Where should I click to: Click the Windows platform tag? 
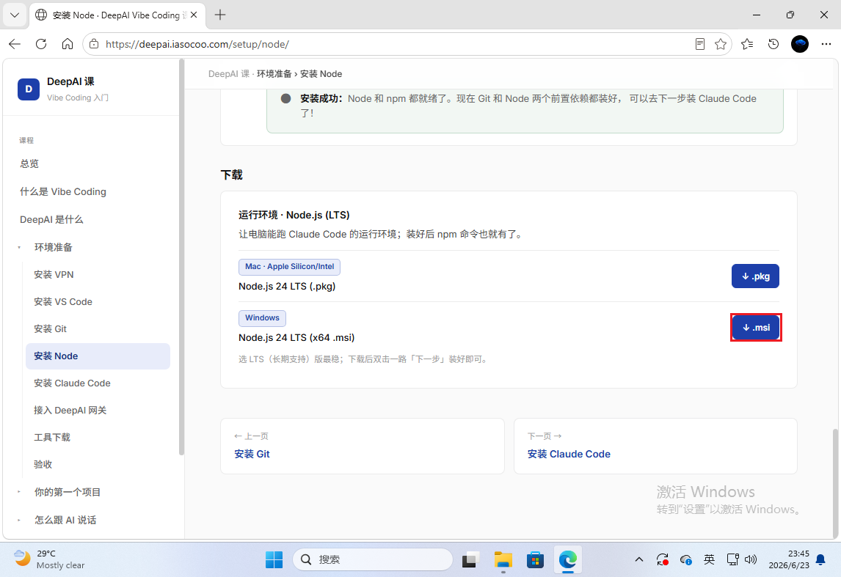[x=262, y=318]
